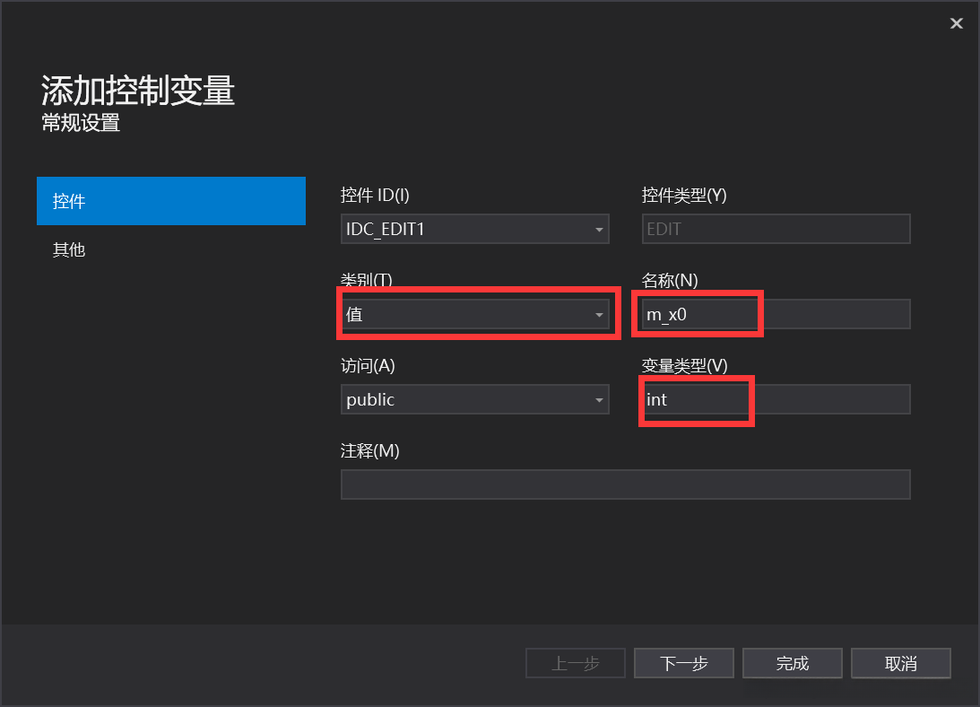Click the 完成 button to finish

[x=792, y=663]
